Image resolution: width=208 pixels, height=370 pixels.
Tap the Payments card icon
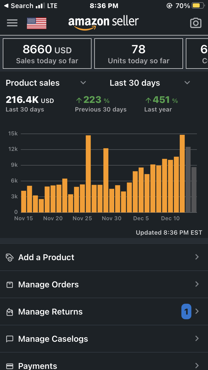pos(10,366)
